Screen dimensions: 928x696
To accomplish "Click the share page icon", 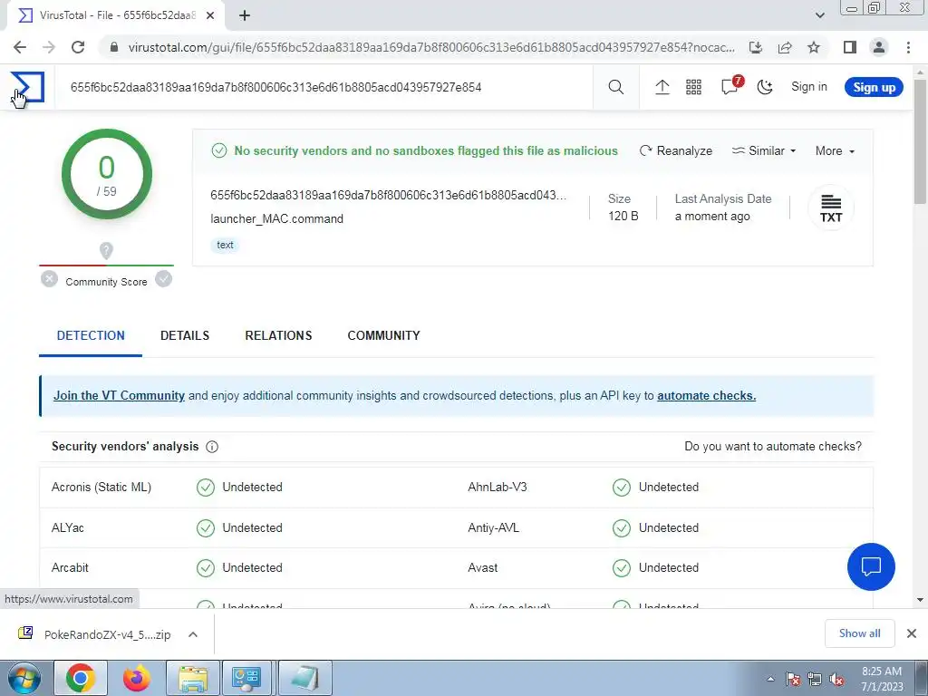I will coord(785,47).
